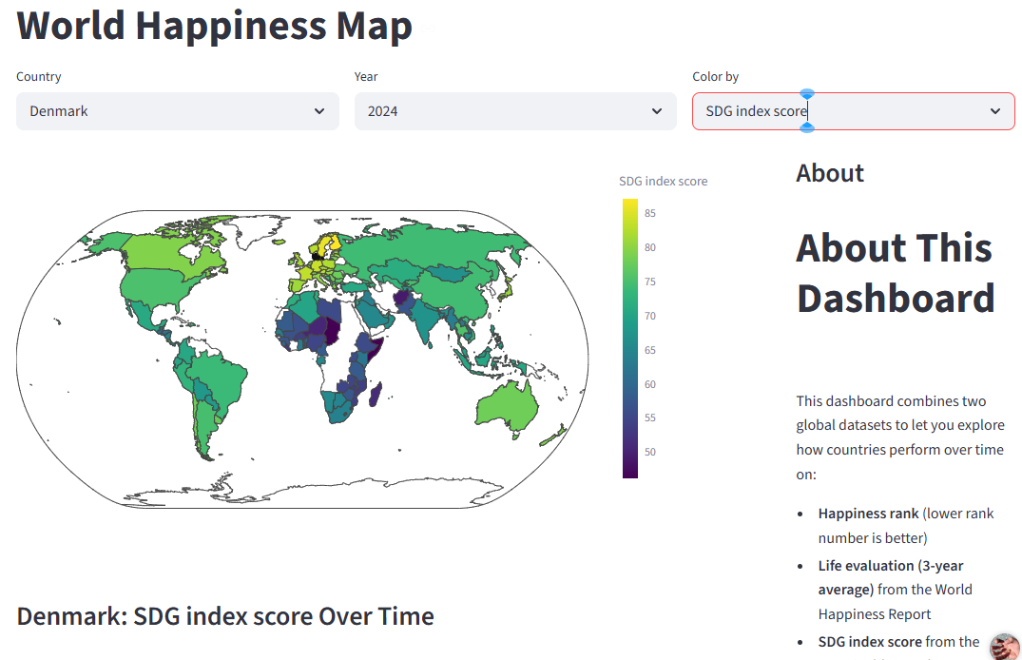
Task: Click the SDG index score legend label
Action: 663,181
